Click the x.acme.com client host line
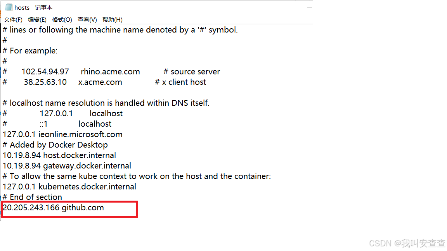This screenshot has width=447, height=251. click(100, 82)
